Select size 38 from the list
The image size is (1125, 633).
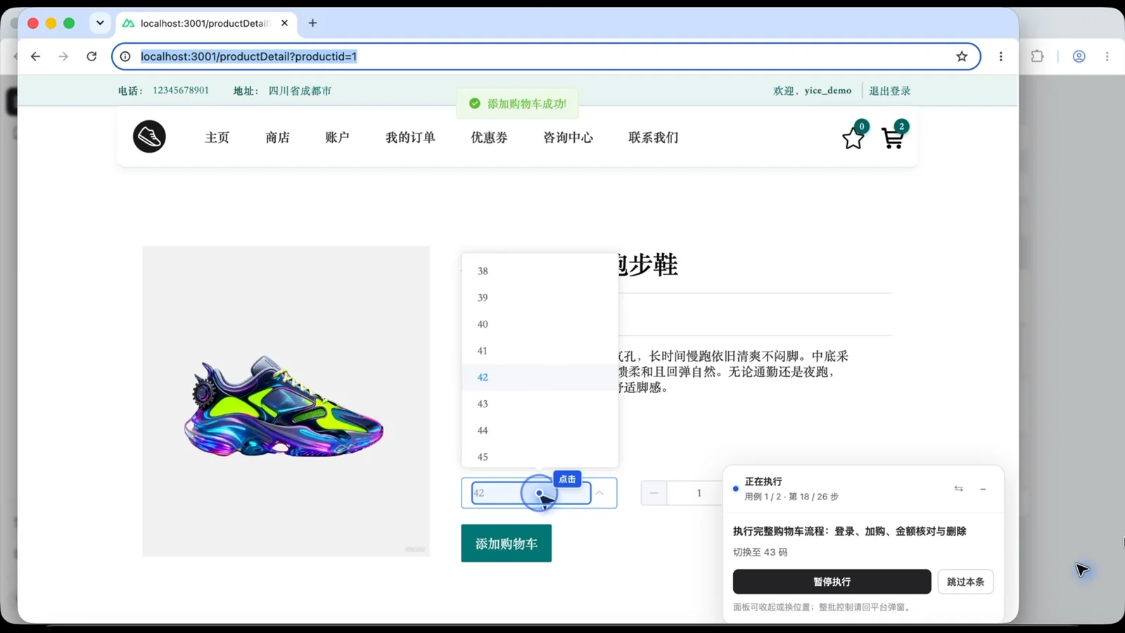click(540, 271)
